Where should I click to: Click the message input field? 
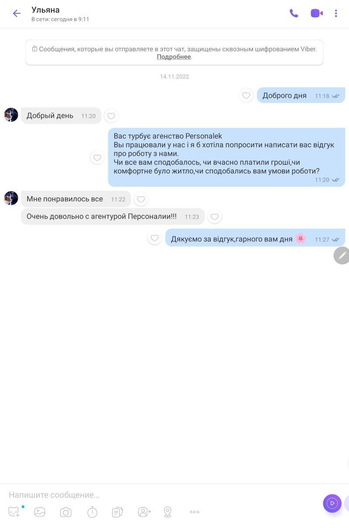tap(161, 495)
